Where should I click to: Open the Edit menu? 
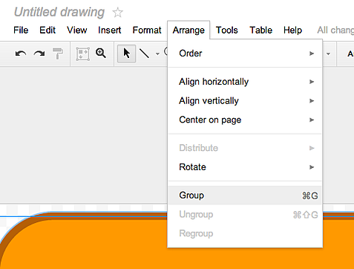pos(47,30)
